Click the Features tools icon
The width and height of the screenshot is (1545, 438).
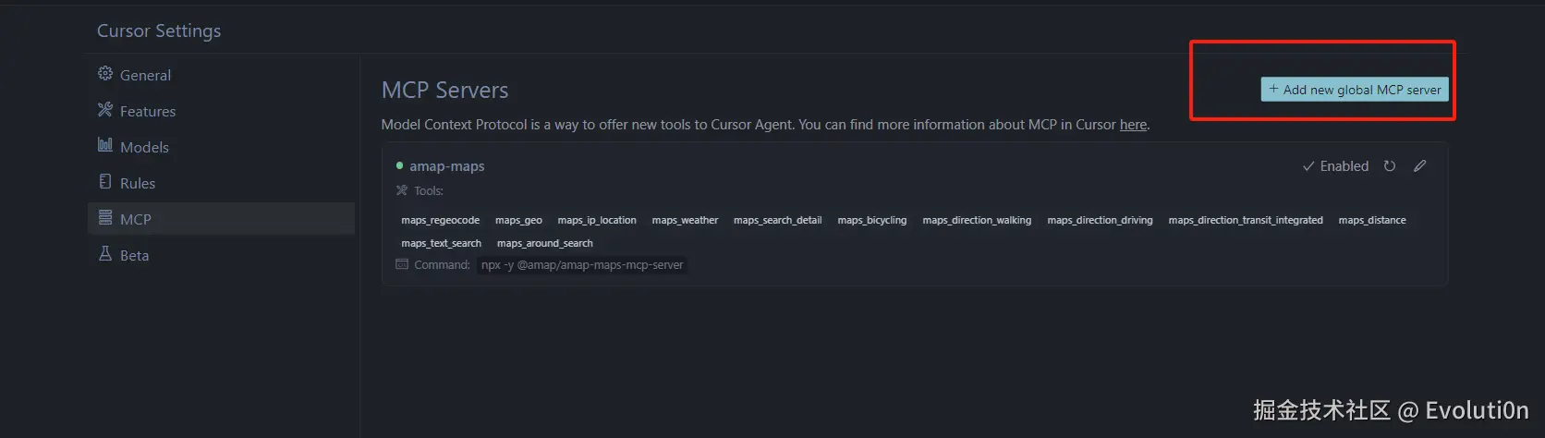pos(105,110)
